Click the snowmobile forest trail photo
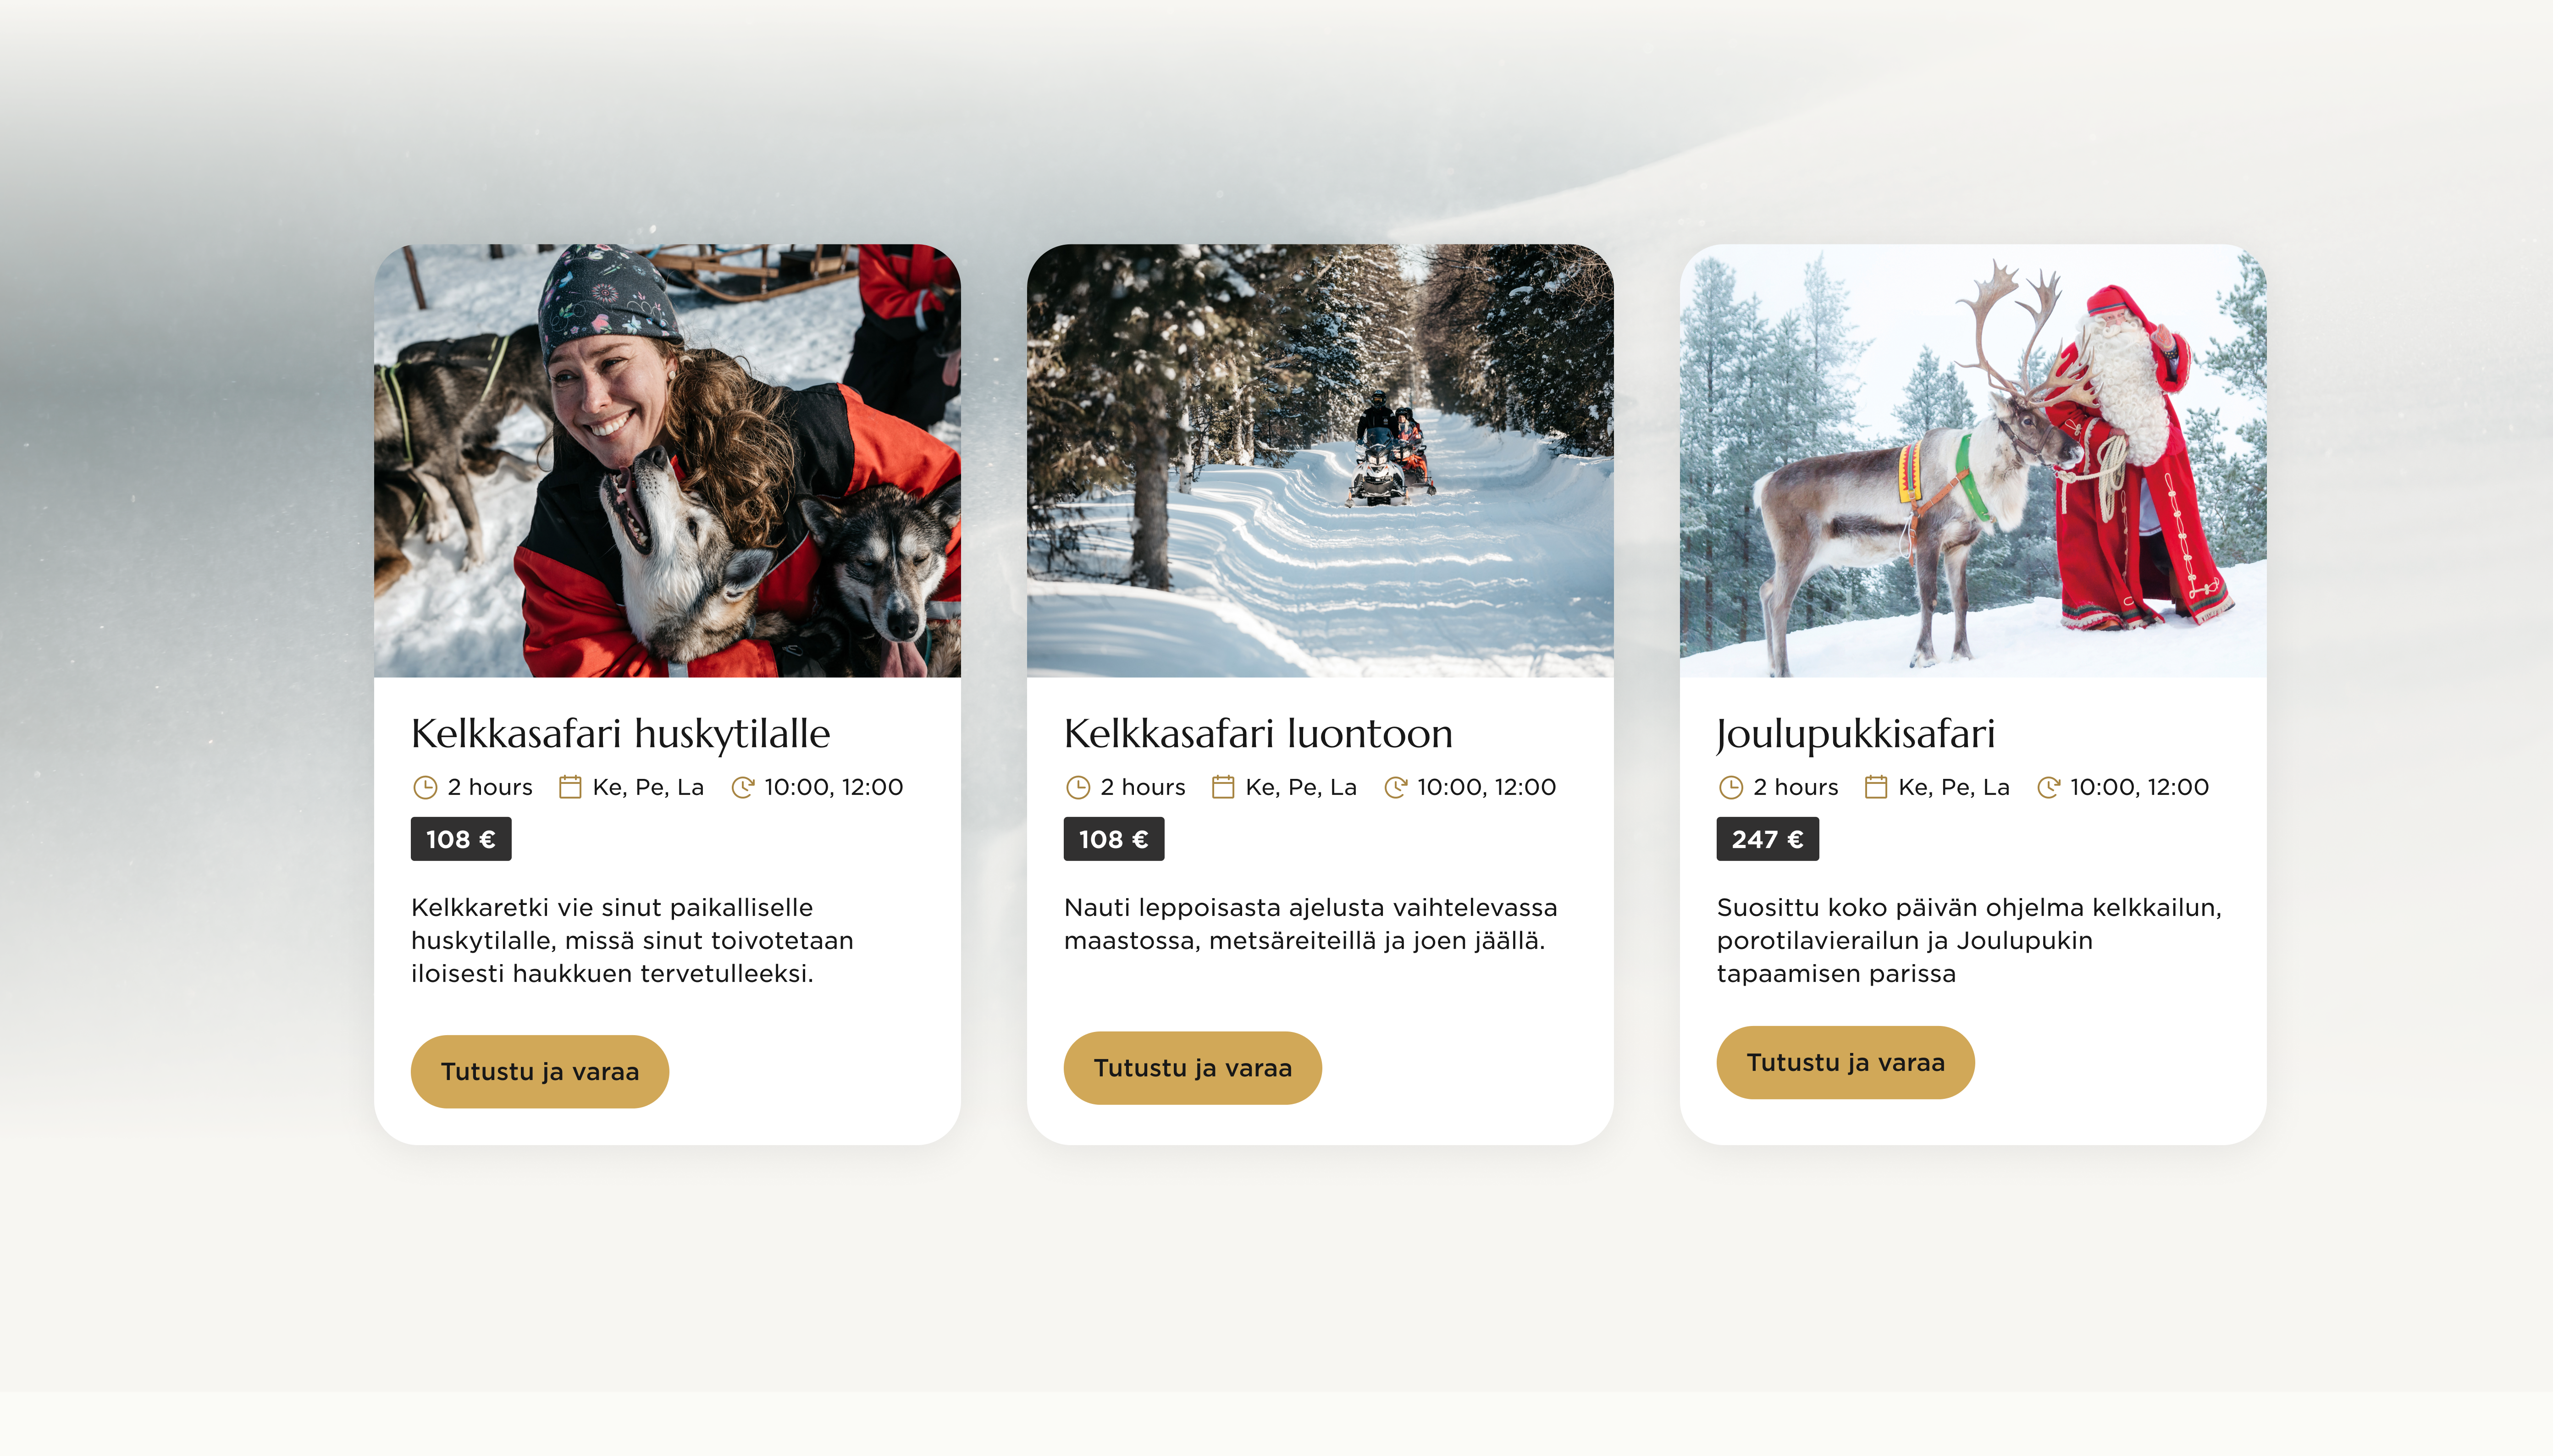The height and width of the screenshot is (1456, 2553). (1320, 461)
